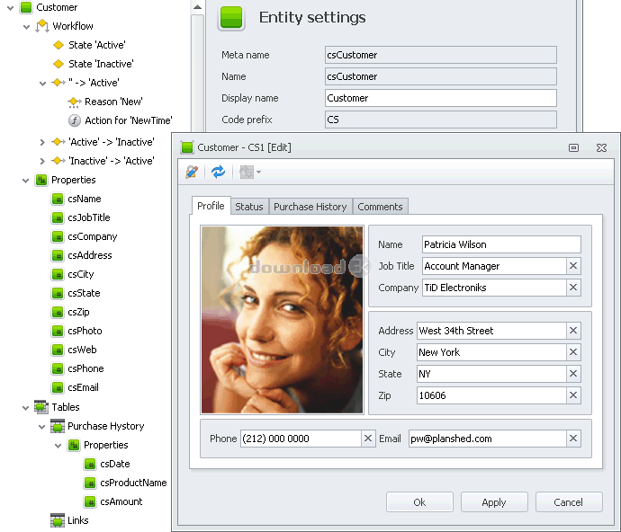Click the csDate property icon

click(x=90, y=464)
